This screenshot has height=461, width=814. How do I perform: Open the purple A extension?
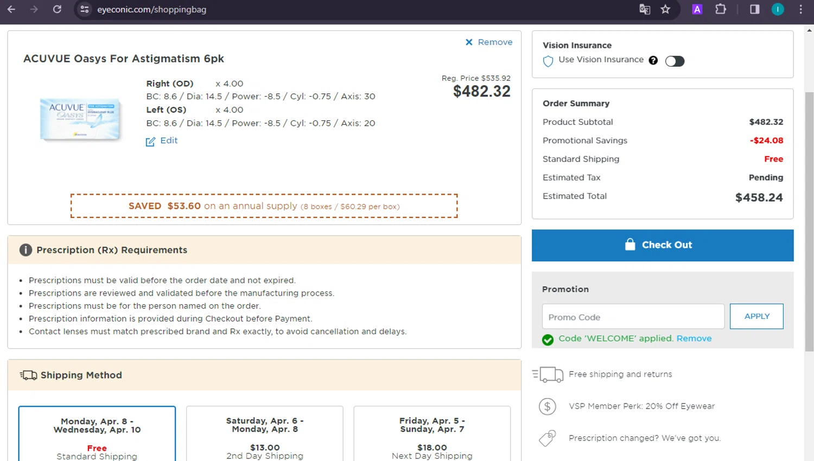[697, 9]
